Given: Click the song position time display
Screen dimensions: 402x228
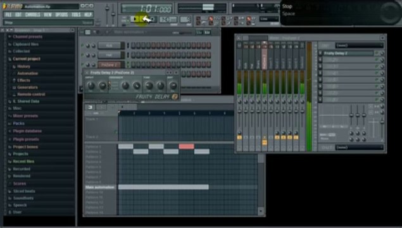Looking at the screenshot, I should [146, 8].
